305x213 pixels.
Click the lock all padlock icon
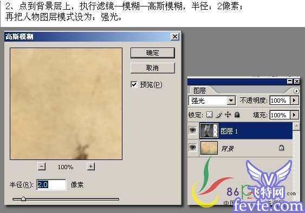(237, 115)
